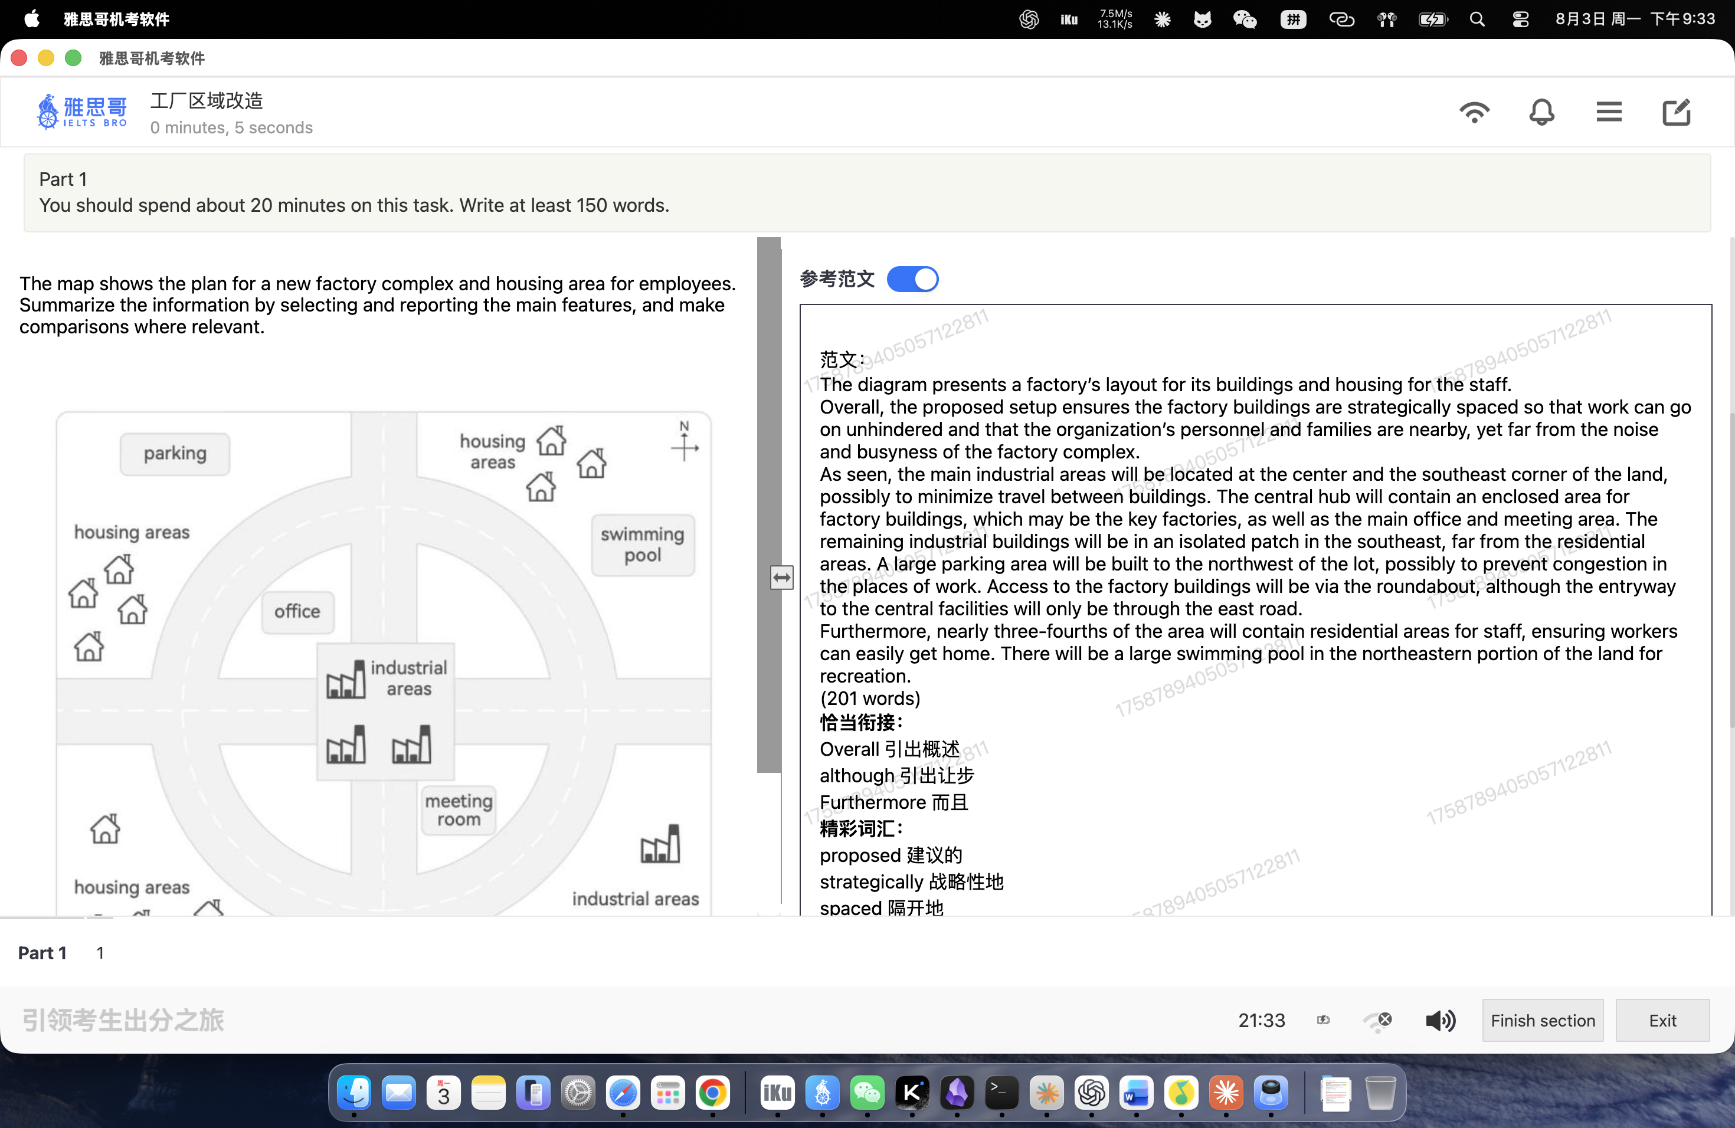The height and width of the screenshot is (1128, 1735).
Task: Open Obsidian from the dock
Action: pyautogui.click(x=957, y=1092)
